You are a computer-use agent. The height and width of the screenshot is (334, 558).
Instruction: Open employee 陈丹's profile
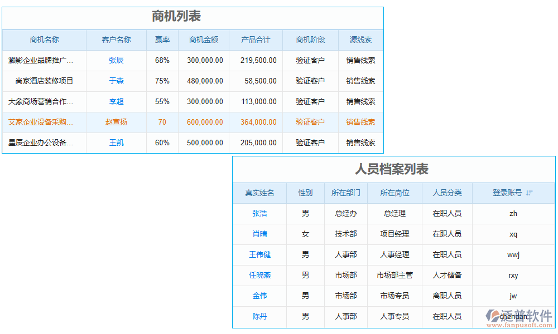tap(259, 316)
